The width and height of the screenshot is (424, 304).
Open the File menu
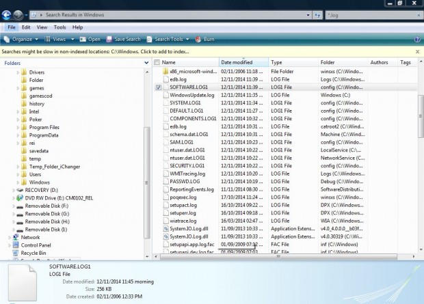point(12,27)
